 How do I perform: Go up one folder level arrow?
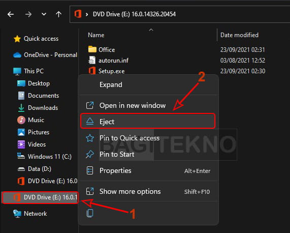[58, 14]
